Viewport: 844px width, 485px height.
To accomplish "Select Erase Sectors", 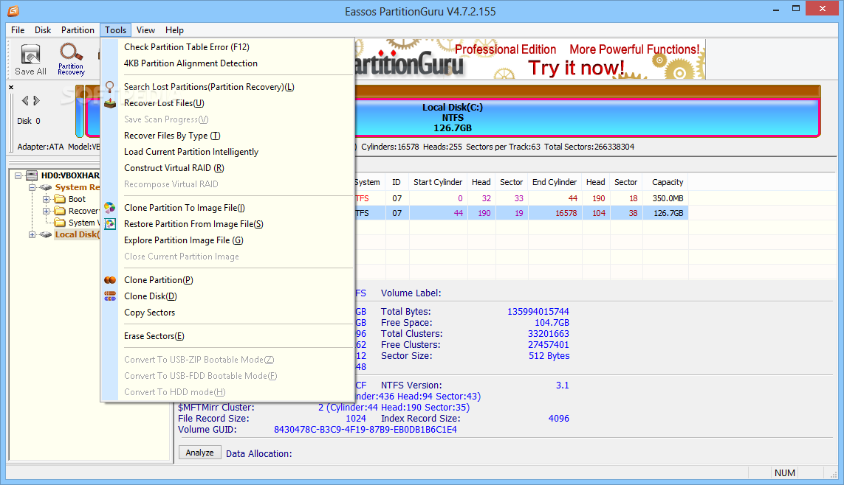I will click(154, 336).
